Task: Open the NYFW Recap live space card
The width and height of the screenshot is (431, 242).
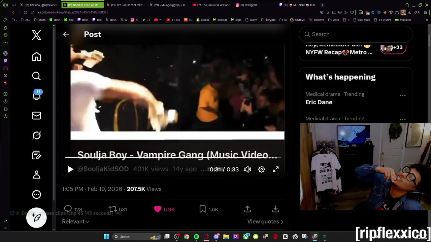Action: 356,50
